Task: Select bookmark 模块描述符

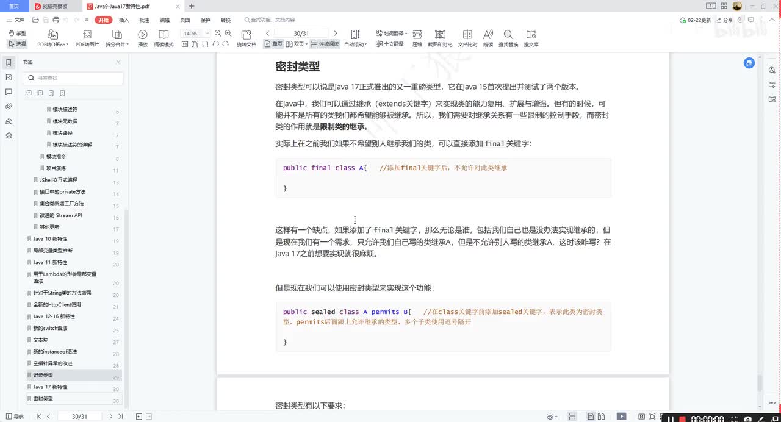Action: point(65,110)
